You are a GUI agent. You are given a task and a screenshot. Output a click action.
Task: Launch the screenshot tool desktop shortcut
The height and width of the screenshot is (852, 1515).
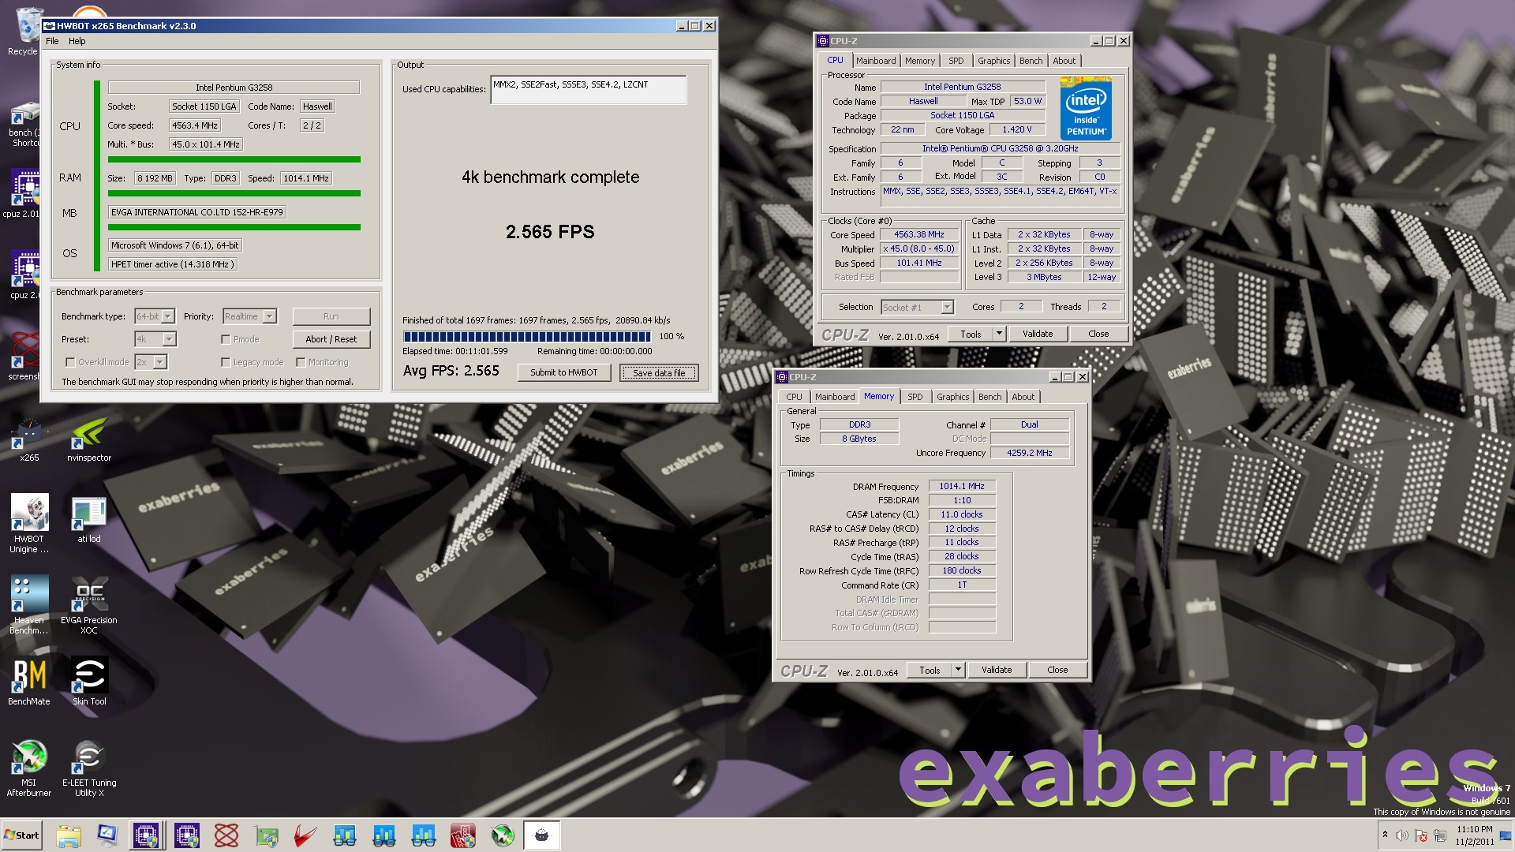pos(24,357)
